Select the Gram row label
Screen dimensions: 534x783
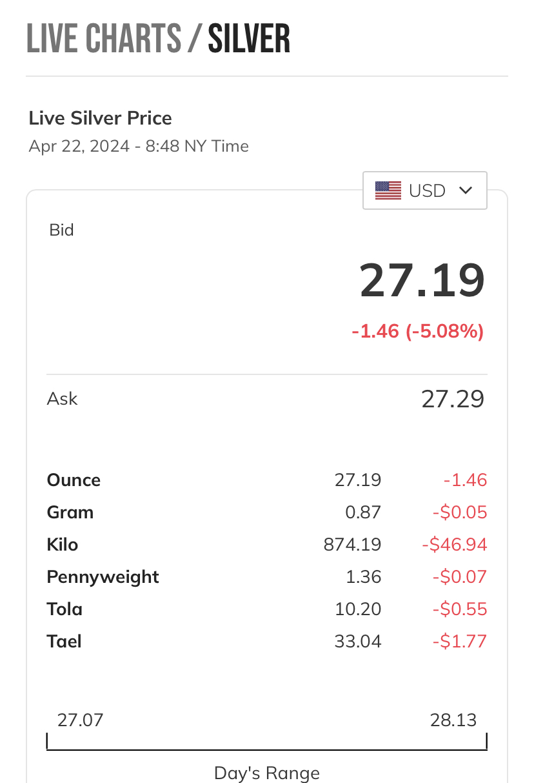pyautogui.click(x=70, y=513)
